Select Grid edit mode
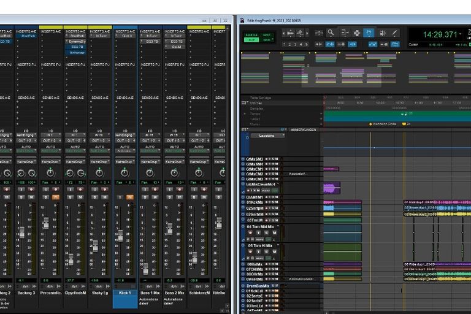 [267, 40]
